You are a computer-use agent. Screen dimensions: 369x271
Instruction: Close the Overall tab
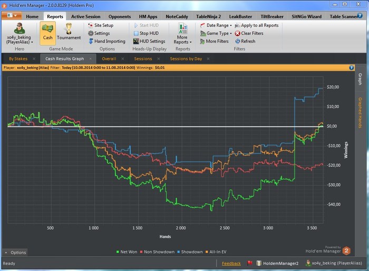123,59
